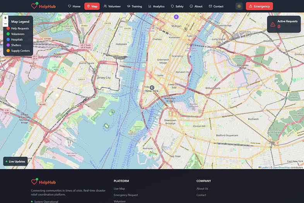
Task: Open the About Us footer link
Action: [x=202, y=189]
